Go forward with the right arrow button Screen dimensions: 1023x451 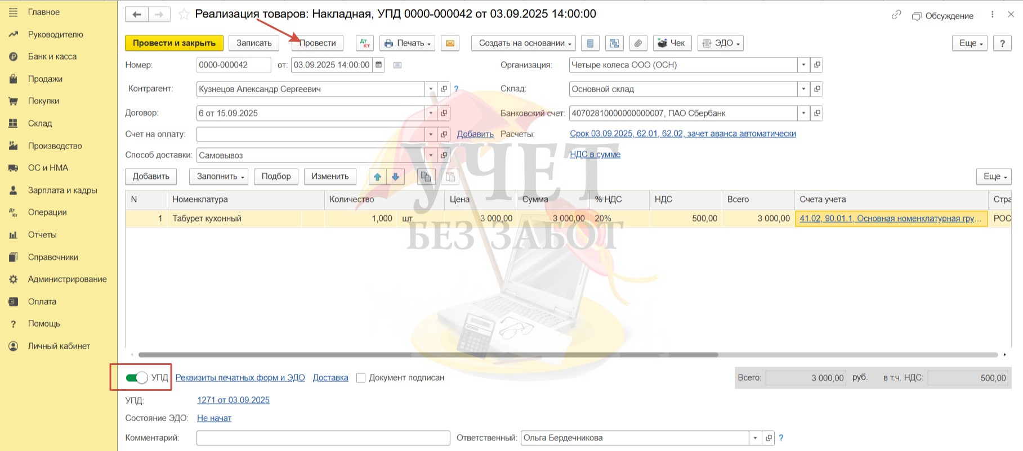click(x=159, y=15)
